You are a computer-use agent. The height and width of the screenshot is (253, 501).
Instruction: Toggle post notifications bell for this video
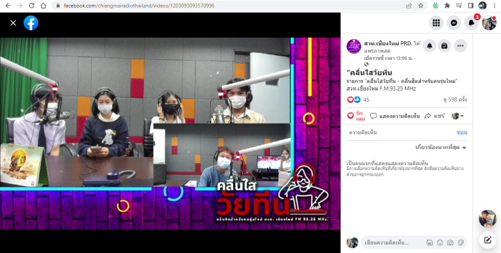(429, 46)
